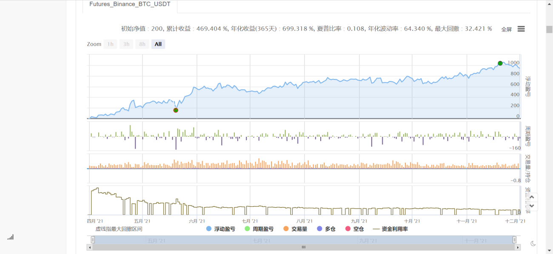
Task: Click the green marker at the equity peak
Action: coord(500,63)
